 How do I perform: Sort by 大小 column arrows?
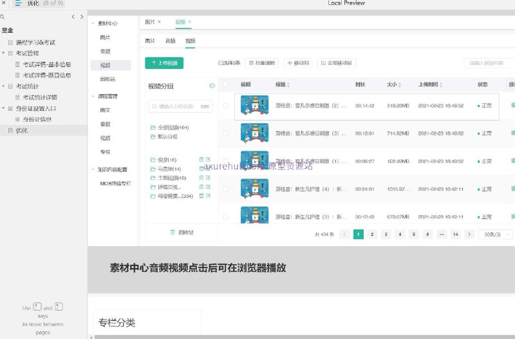pyautogui.click(x=400, y=85)
